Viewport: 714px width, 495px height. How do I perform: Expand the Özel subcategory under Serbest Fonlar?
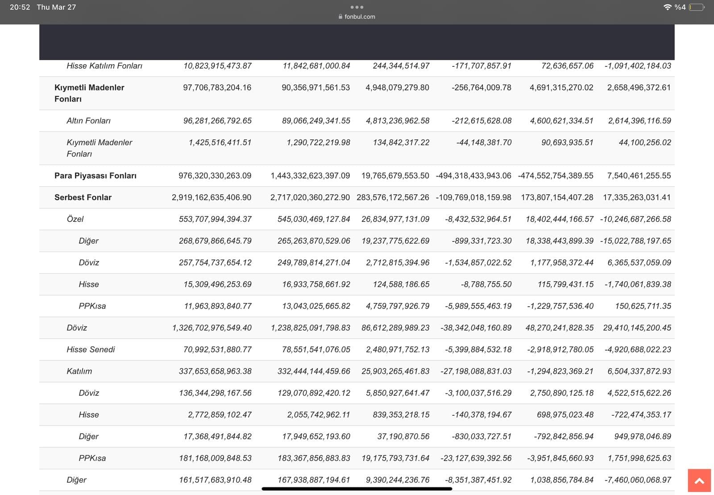[x=75, y=219]
